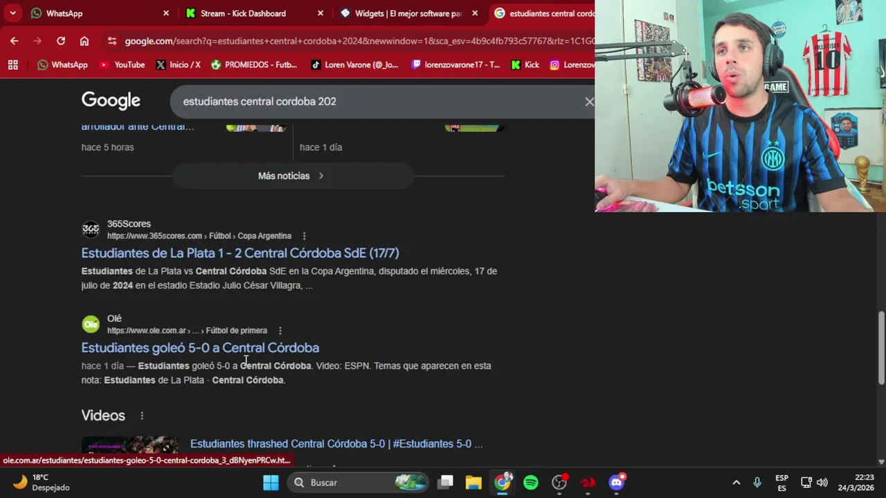Viewport: 886px width, 498px height.
Task: Close the Kick Dashboard tab
Action: click(x=320, y=13)
